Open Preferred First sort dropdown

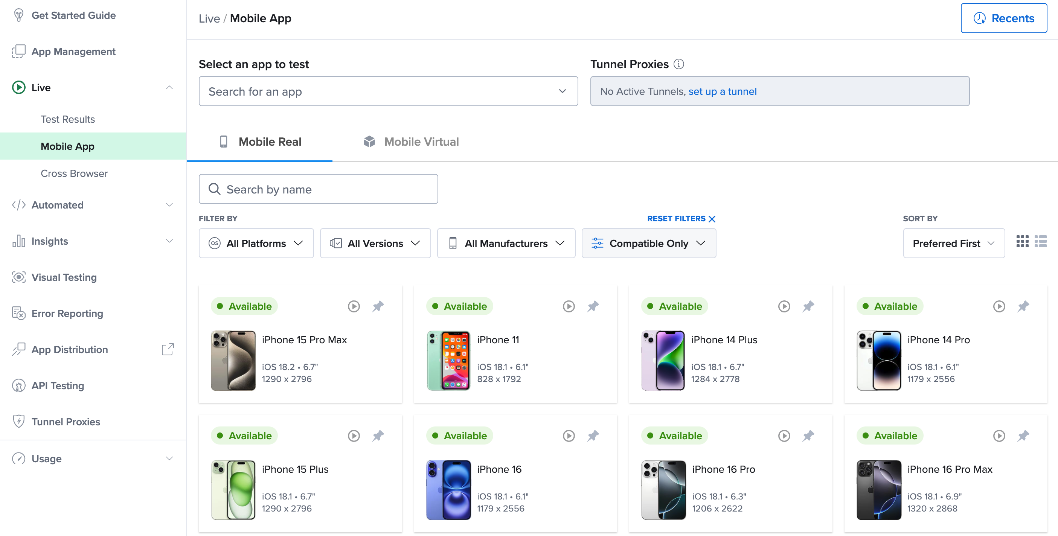click(x=953, y=243)
